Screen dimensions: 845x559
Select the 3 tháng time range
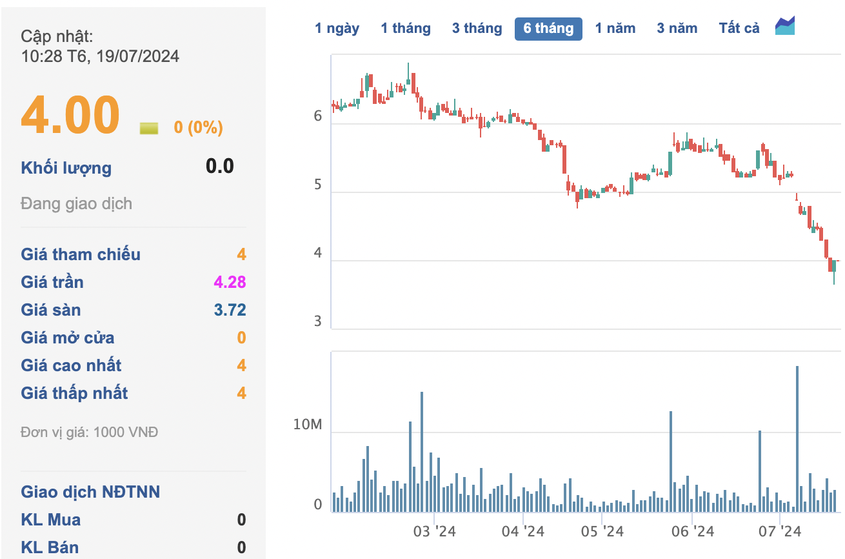[x=477, y=28]
